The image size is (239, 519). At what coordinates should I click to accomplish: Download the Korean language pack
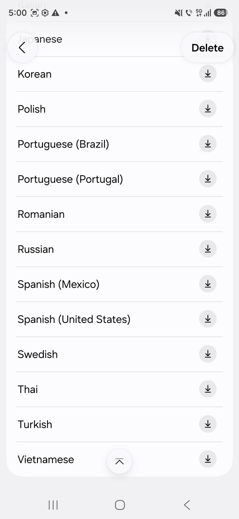coord(208,74)
